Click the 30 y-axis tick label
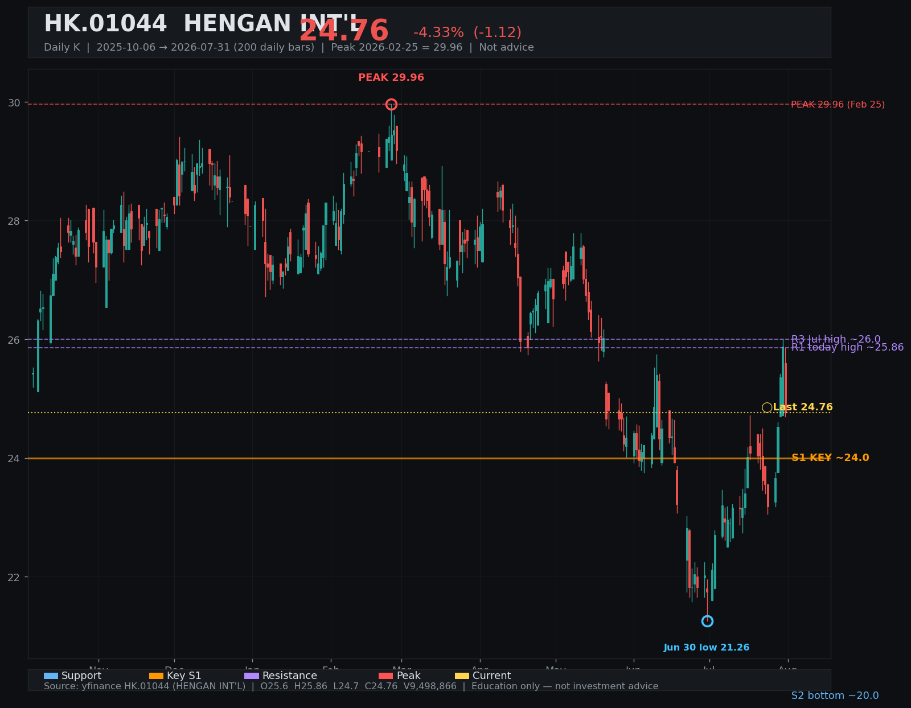Screen dimensions: 911x708 (x=14, y=103)
